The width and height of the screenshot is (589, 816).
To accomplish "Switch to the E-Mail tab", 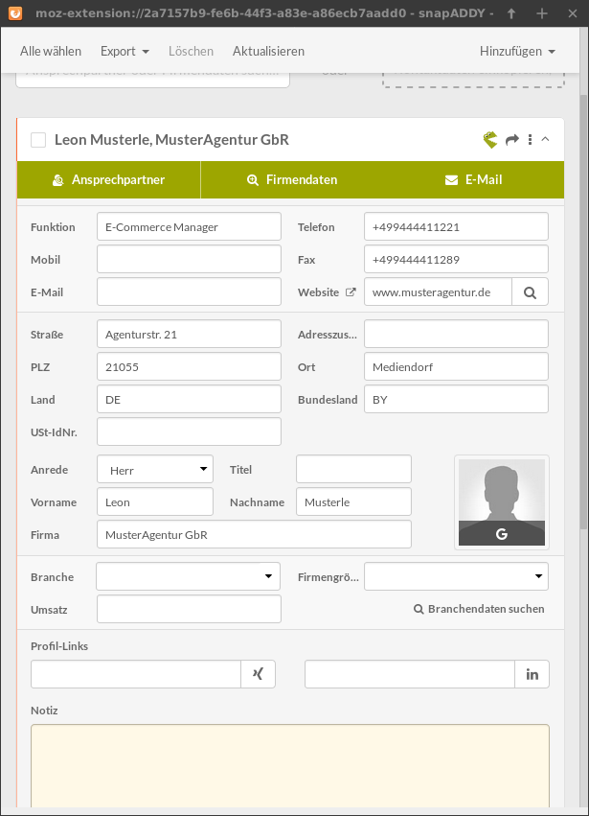I will [x=473, y=179].
